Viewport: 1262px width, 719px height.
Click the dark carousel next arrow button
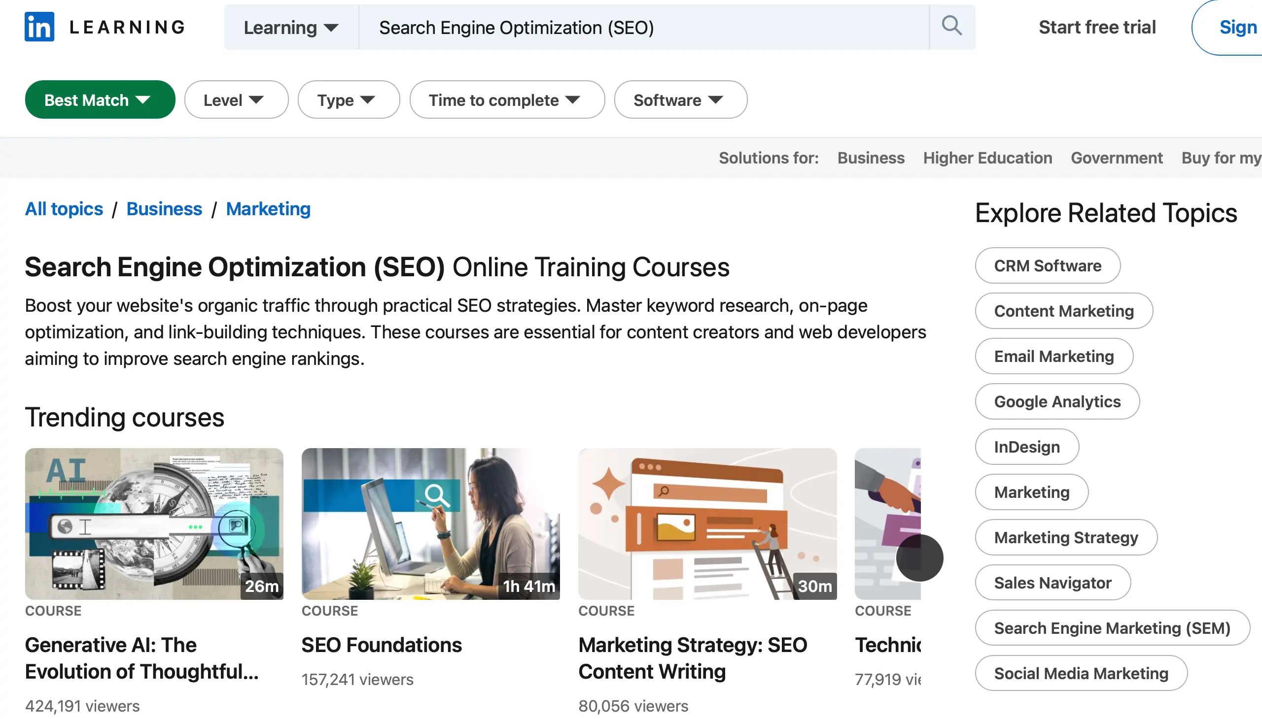[919, 558]
